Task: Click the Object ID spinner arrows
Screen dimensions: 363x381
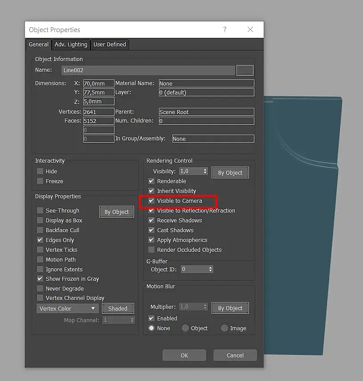Action: pyautogui.click(x=210, y=269)
